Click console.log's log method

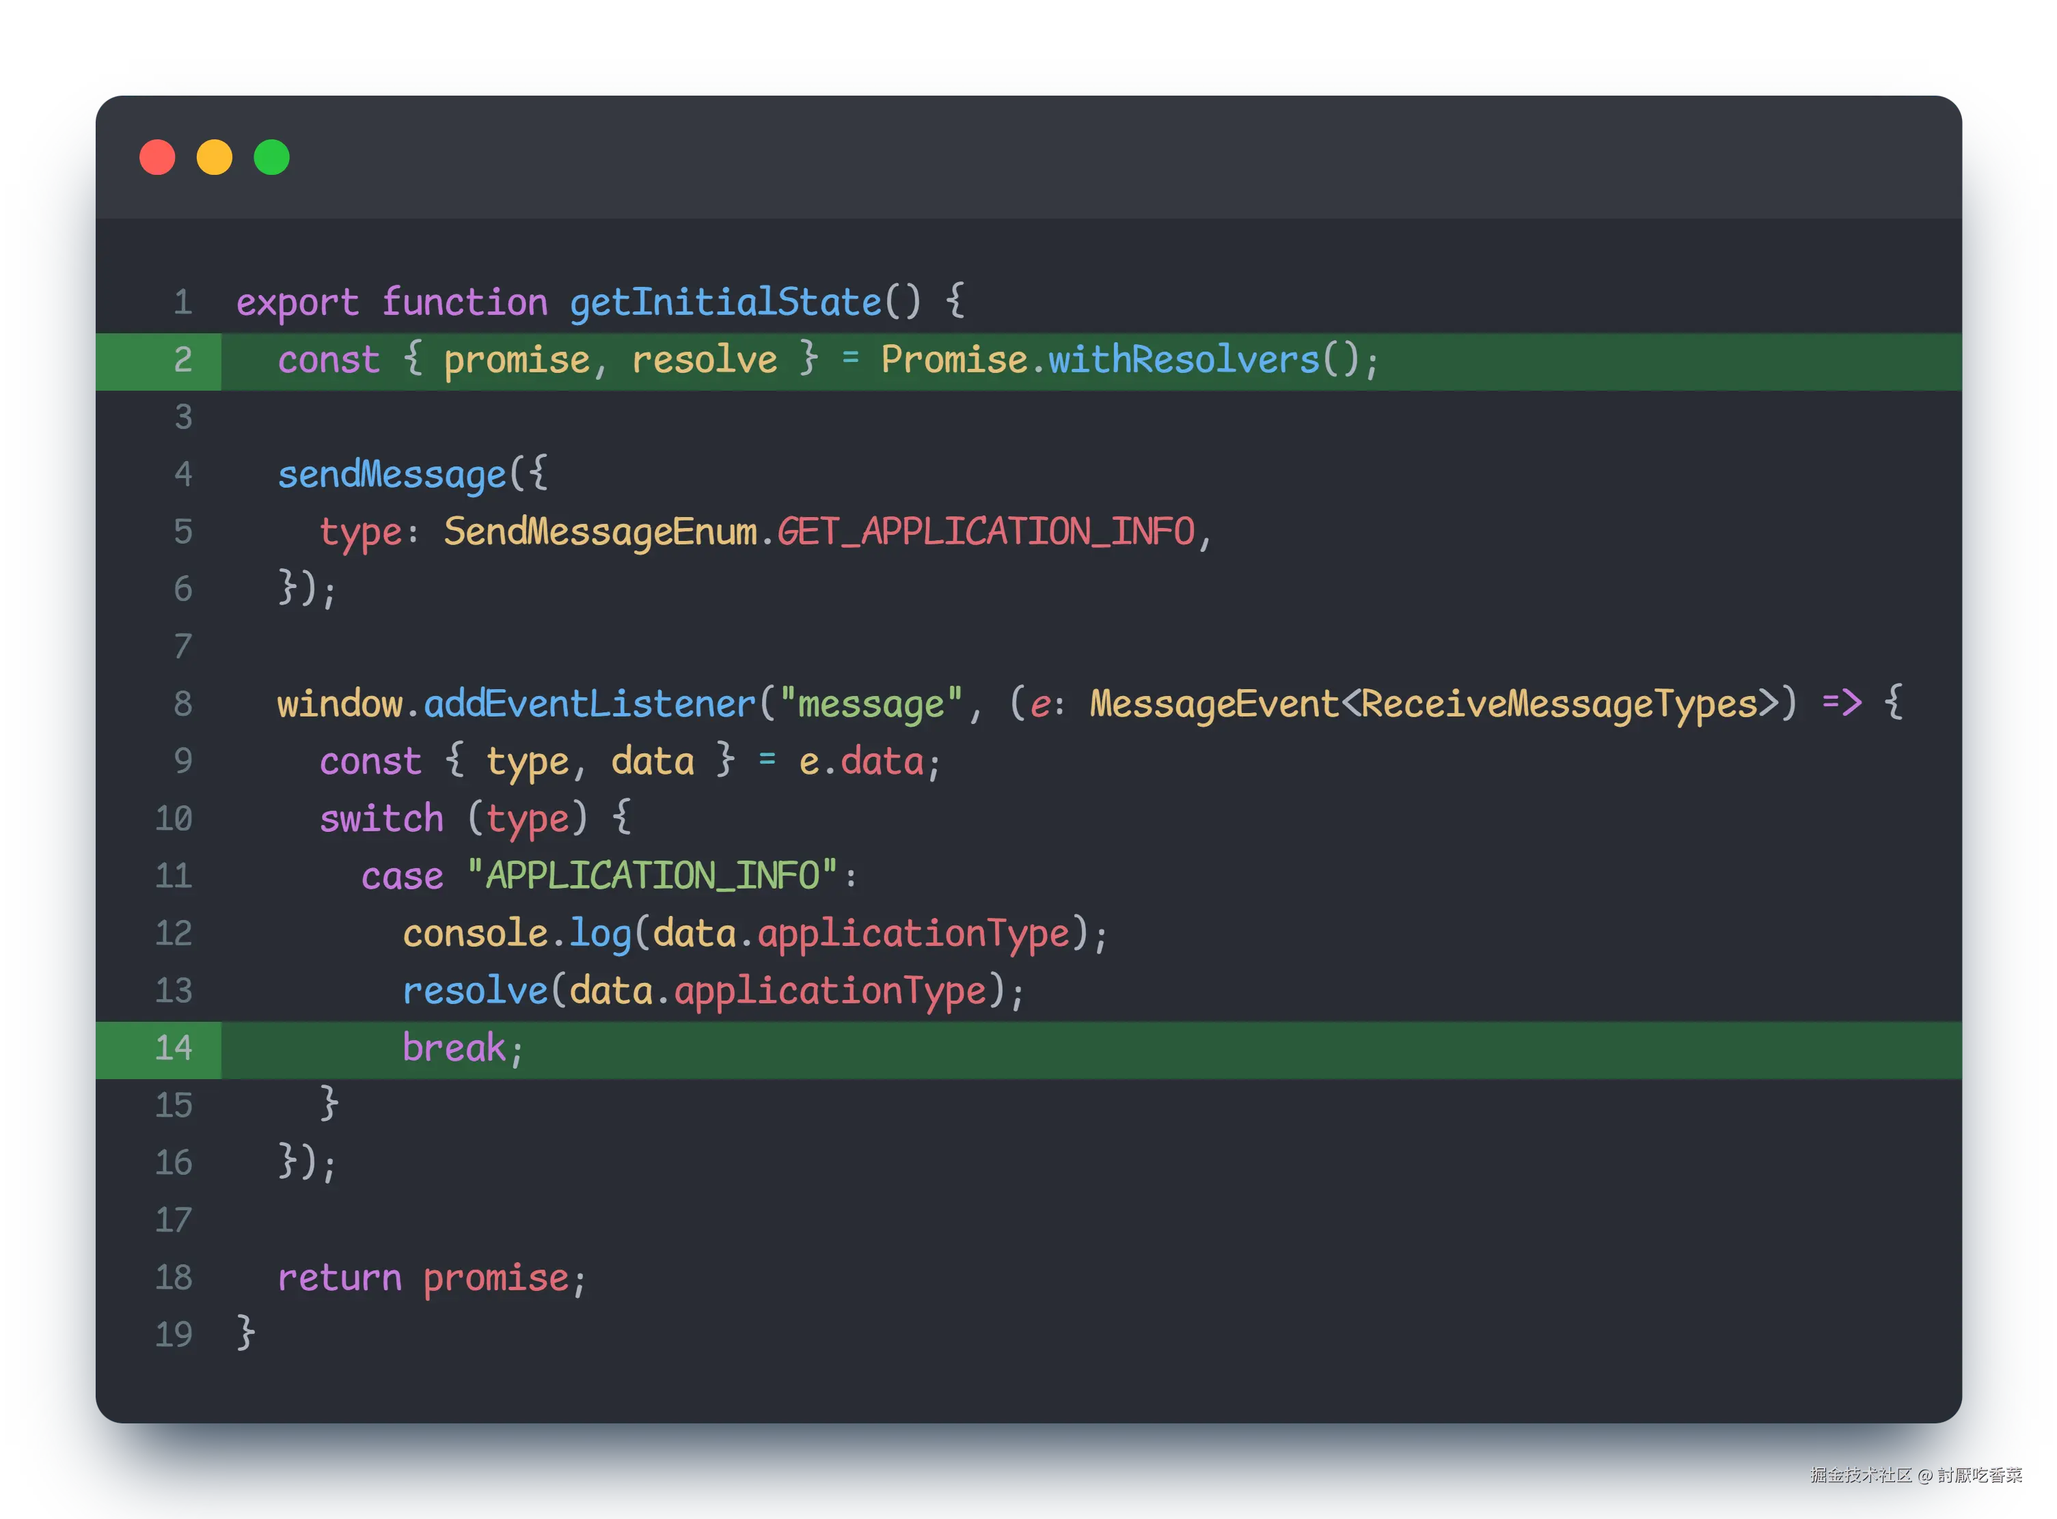(600, 934)
